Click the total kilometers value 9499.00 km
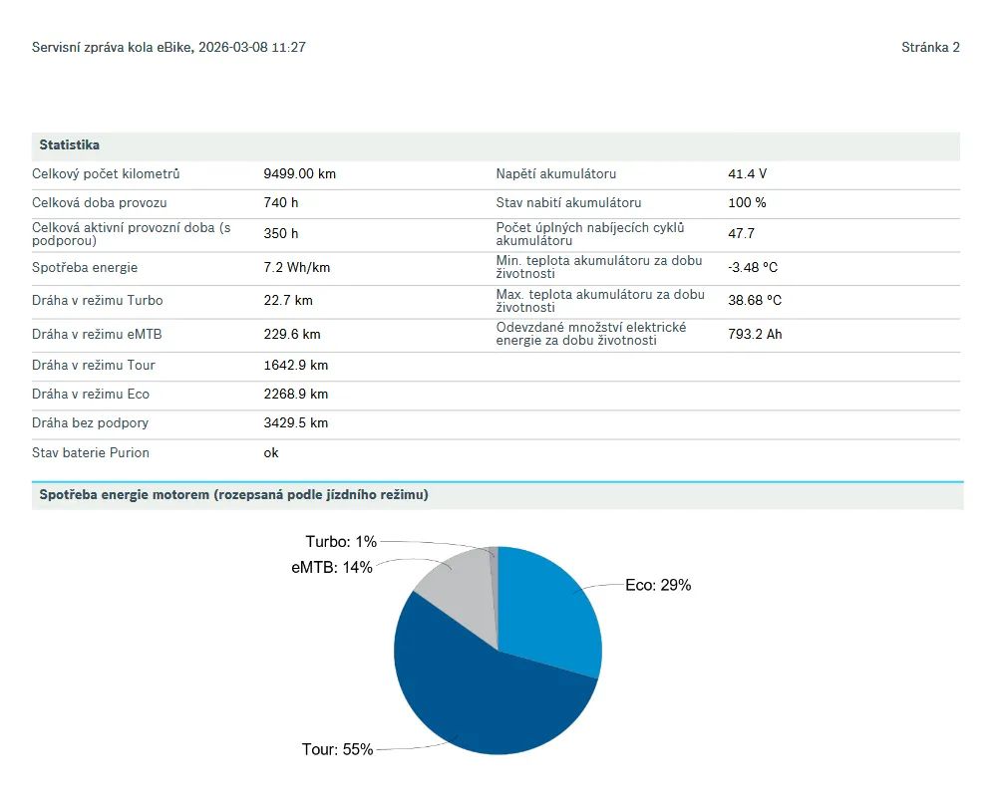 tap(299, 174)
